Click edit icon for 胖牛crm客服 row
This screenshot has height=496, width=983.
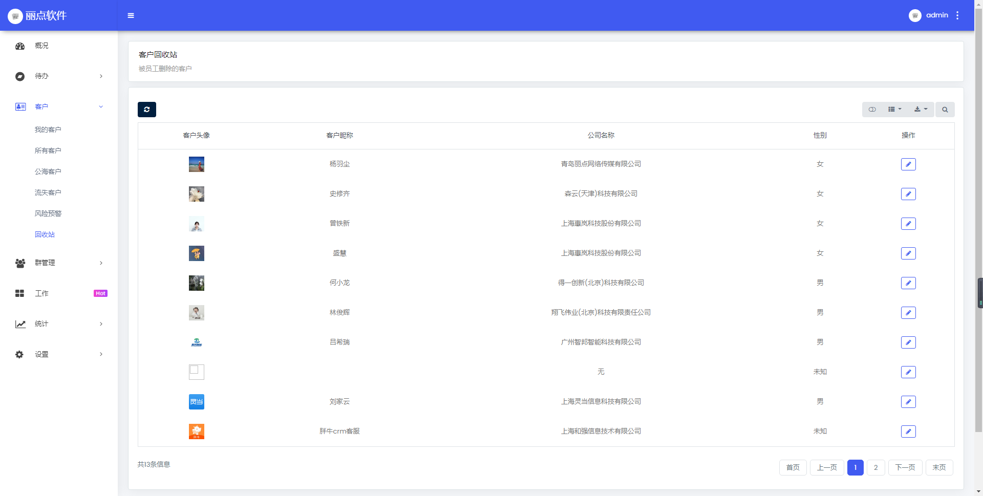[x=908, y=432]
